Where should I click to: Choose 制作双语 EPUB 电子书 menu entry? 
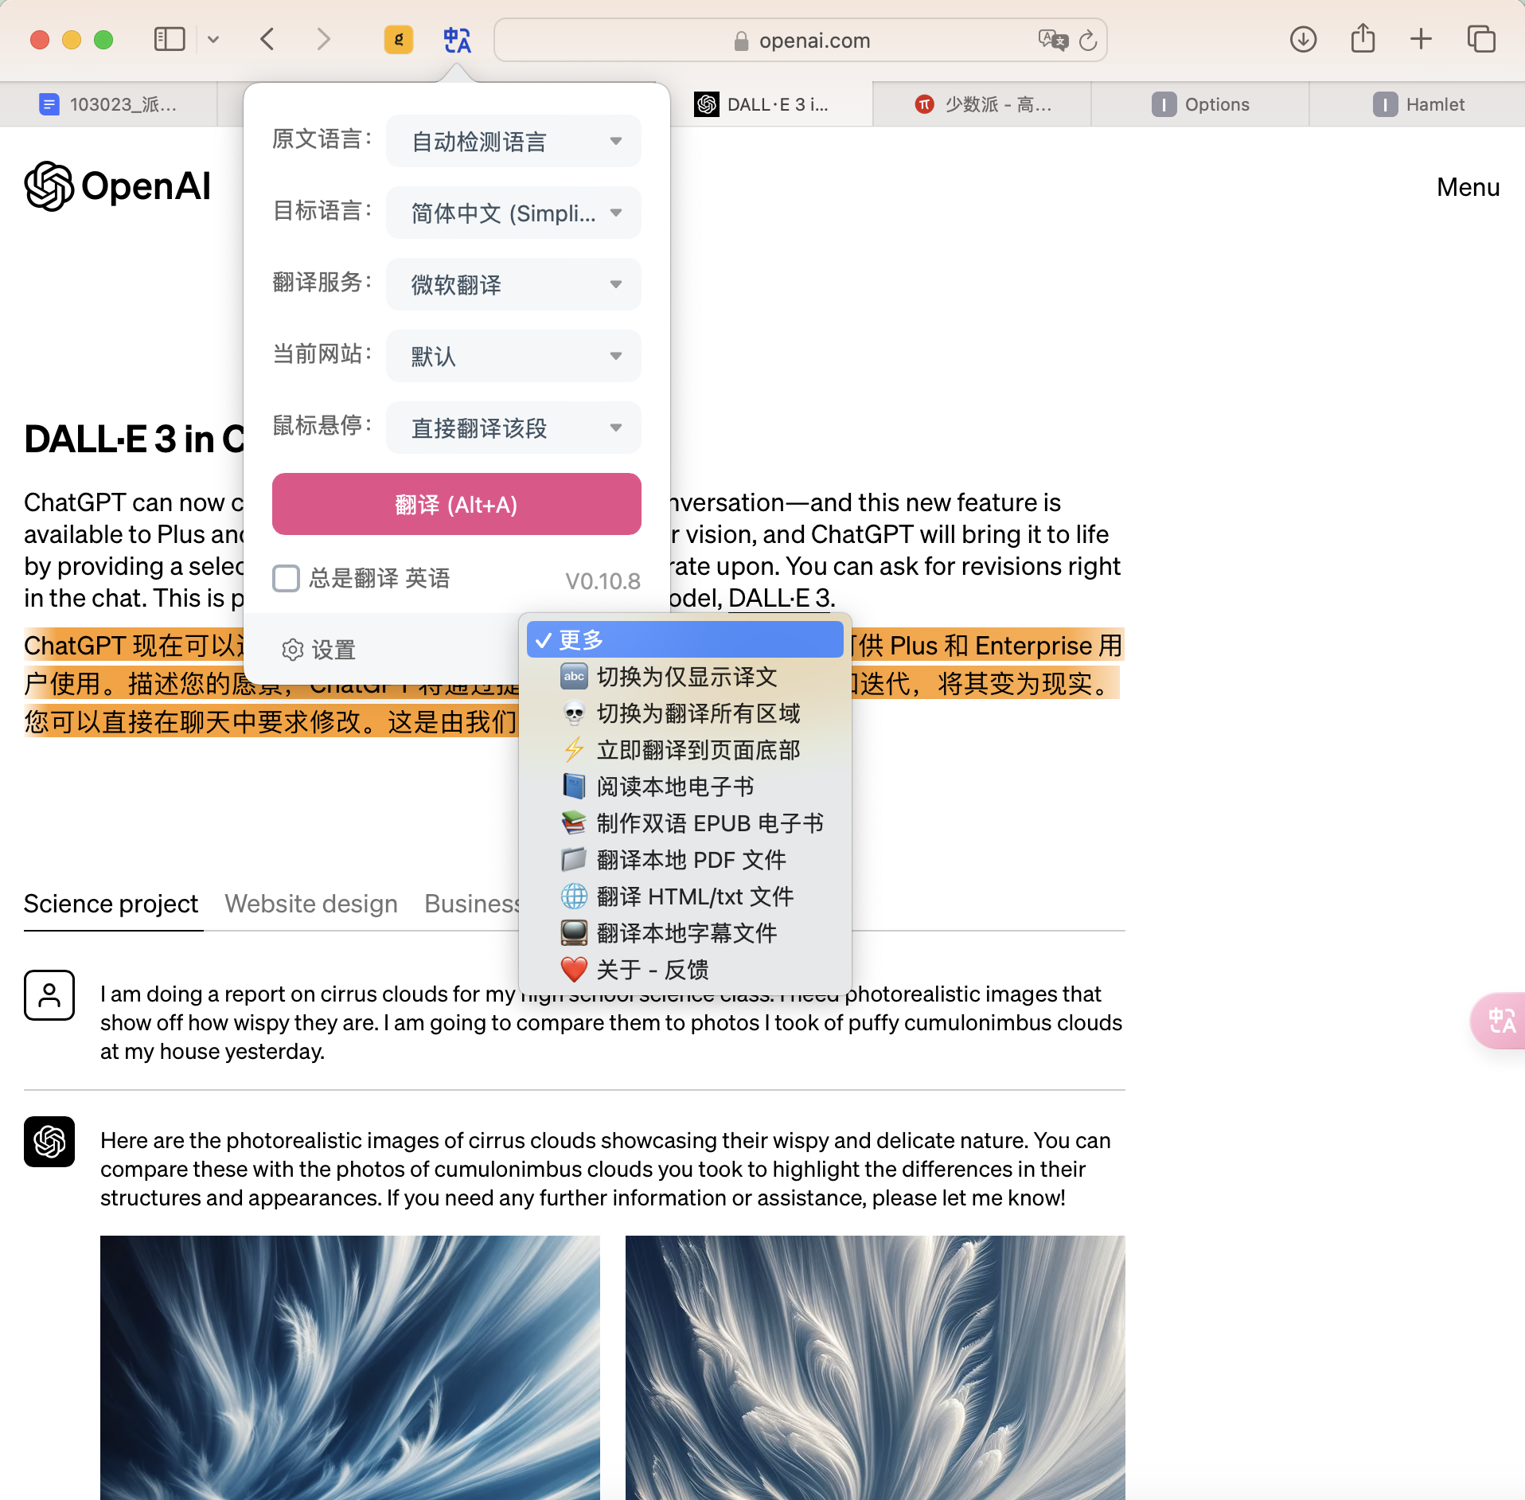pos(684,823)
